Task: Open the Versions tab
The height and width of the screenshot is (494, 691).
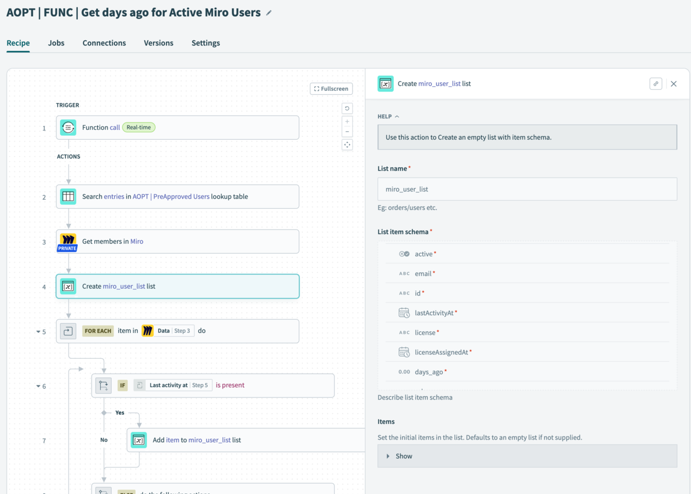Action: 158,43
